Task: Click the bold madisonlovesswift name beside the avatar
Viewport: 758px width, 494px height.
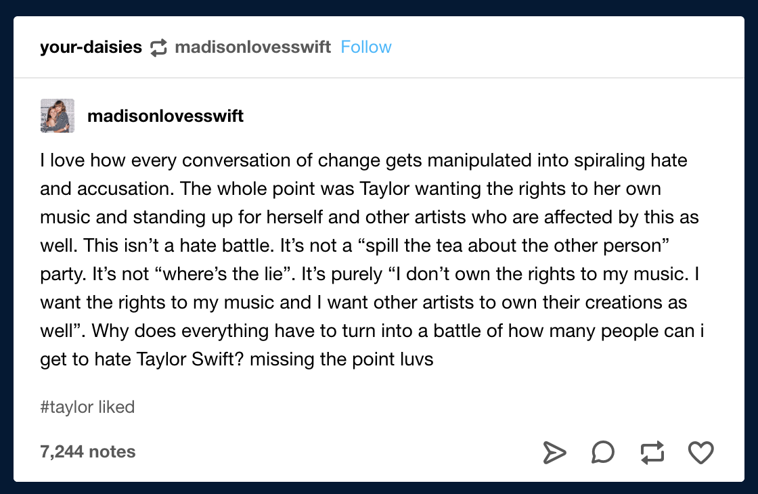Action: [x=165, y=116]
